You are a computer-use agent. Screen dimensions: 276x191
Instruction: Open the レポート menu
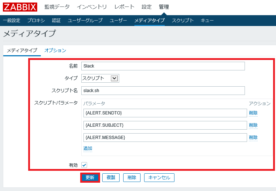124,7
